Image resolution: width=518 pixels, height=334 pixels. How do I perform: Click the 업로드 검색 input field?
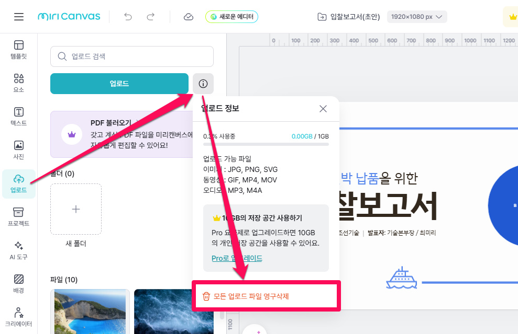pos(132,56)
